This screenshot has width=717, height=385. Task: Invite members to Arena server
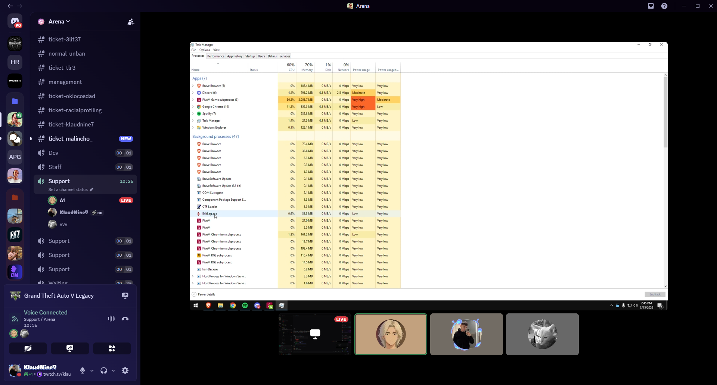coord(131,22)
